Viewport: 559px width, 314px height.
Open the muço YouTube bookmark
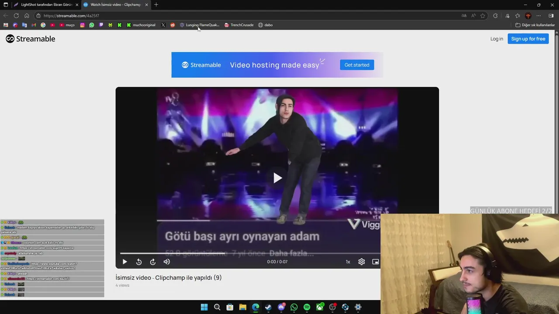click(67, 25)
